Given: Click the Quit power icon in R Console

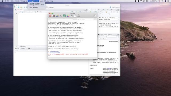Looking at the screenshot, I should pyautogui.click(x=95, y=16).
